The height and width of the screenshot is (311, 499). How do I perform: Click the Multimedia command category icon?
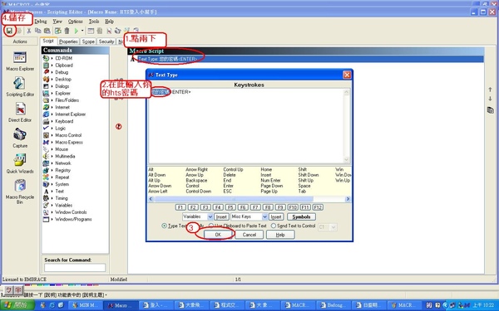[46, 156]
